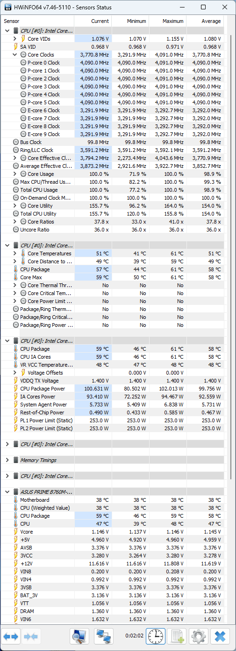Click the lightning icon beside Core VIDs

(x=23, y=39)
